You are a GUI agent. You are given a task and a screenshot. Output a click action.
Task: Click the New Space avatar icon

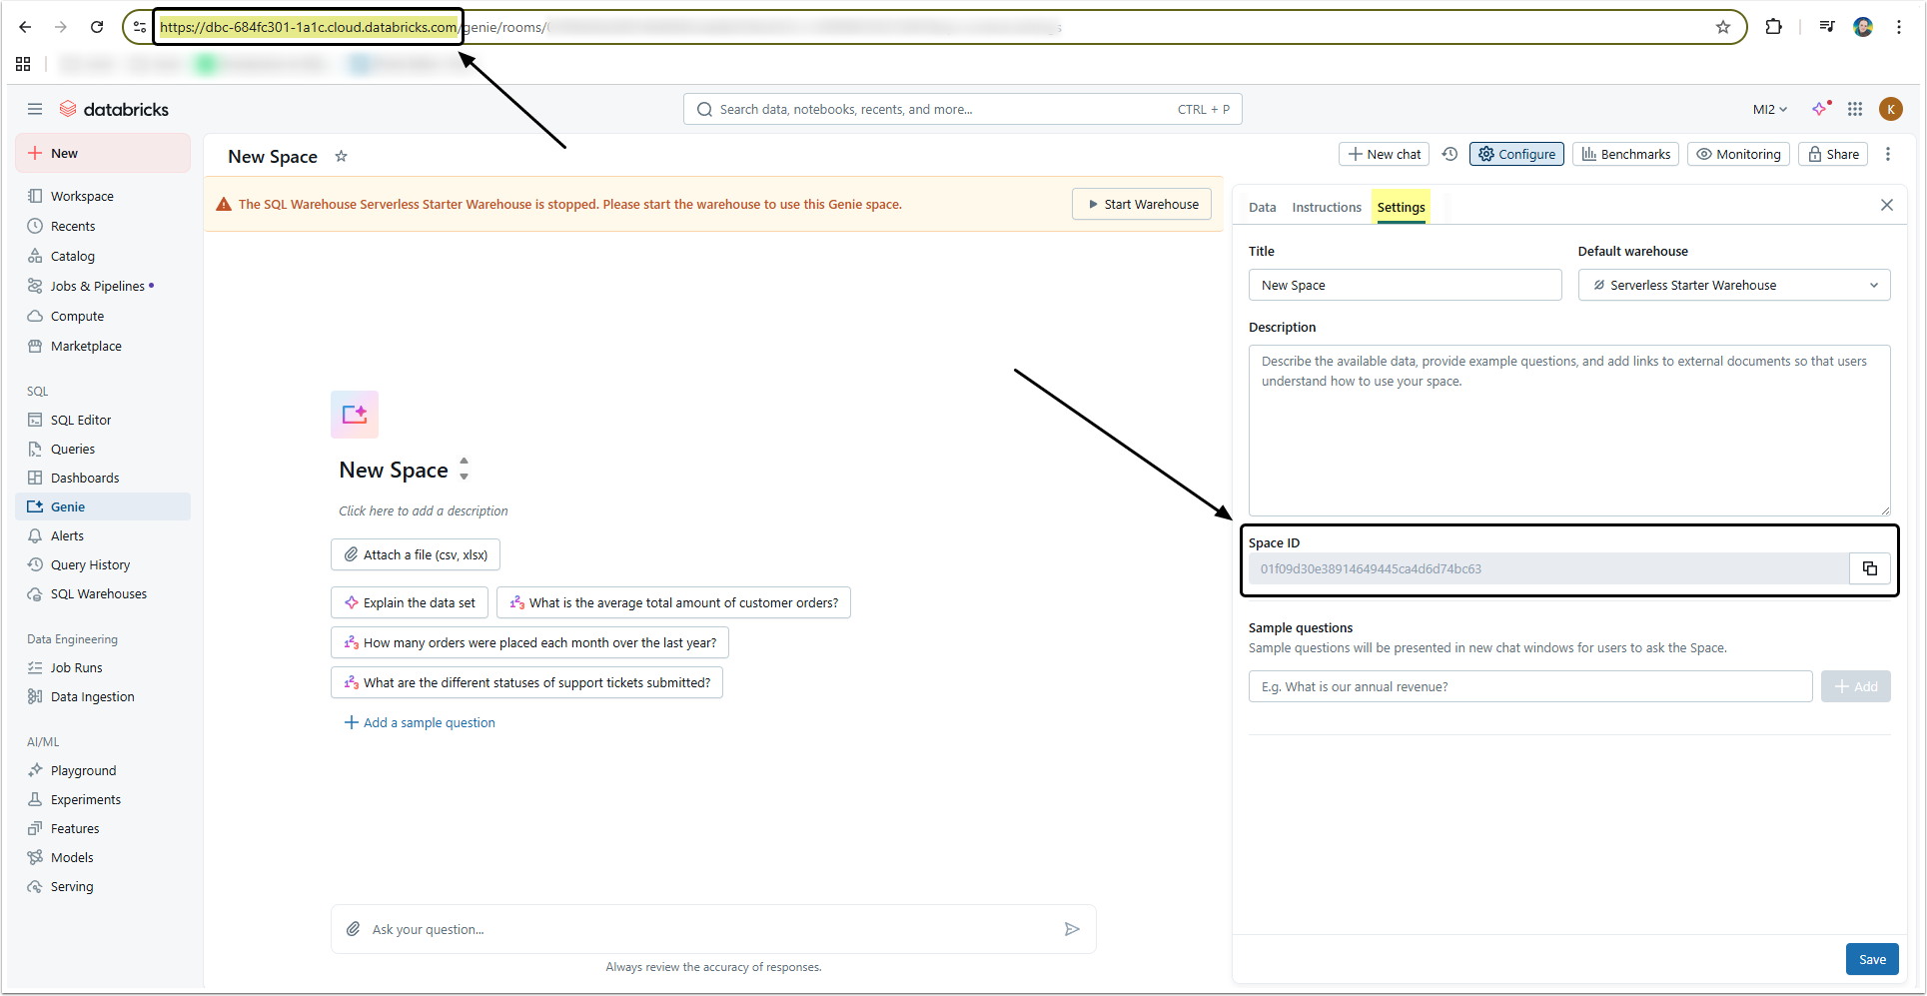[x=355, y=414]
